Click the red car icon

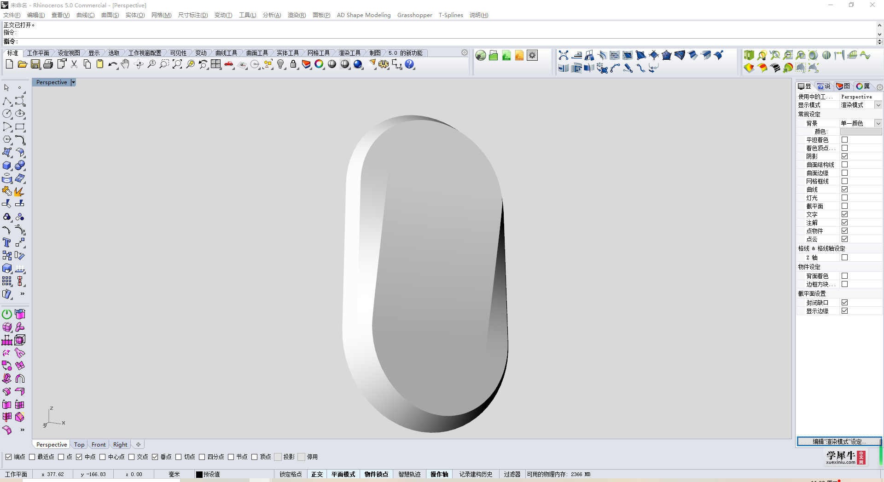click(229, 64)
